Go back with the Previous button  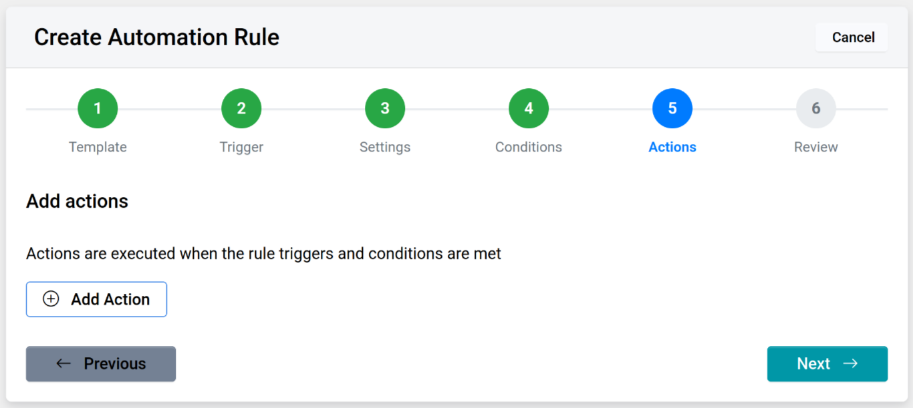(x=101, y=363)
